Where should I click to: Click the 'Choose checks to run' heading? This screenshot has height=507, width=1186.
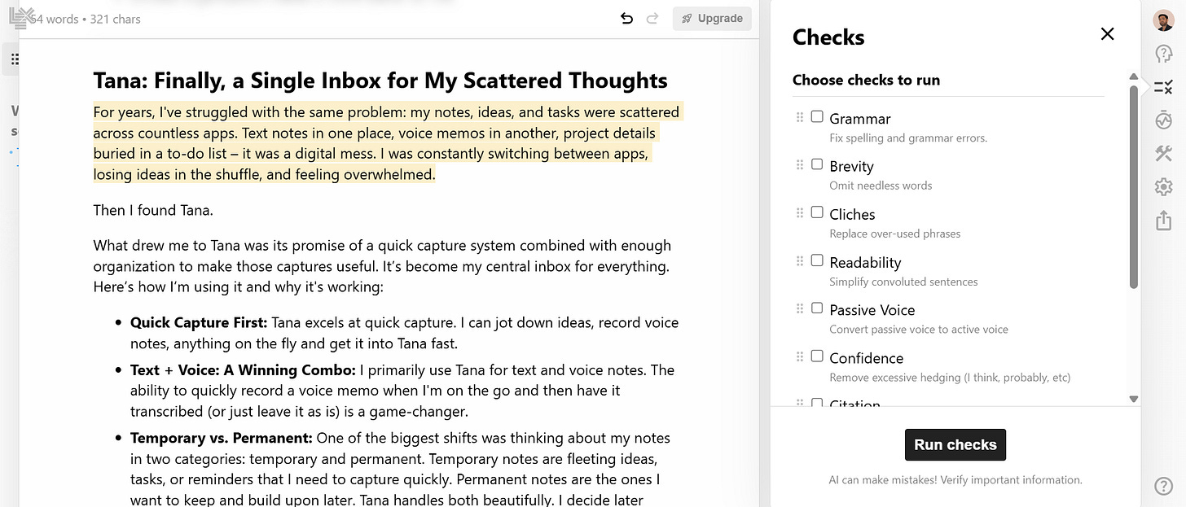(x=866, y=80)
